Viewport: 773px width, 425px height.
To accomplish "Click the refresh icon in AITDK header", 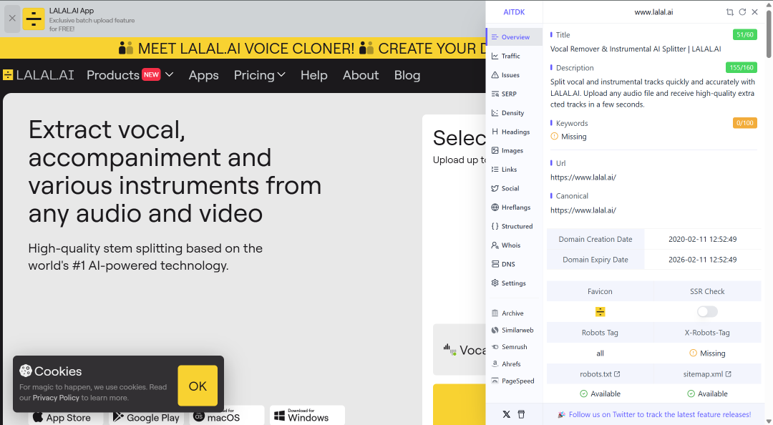I will click(x=742, y=12).
